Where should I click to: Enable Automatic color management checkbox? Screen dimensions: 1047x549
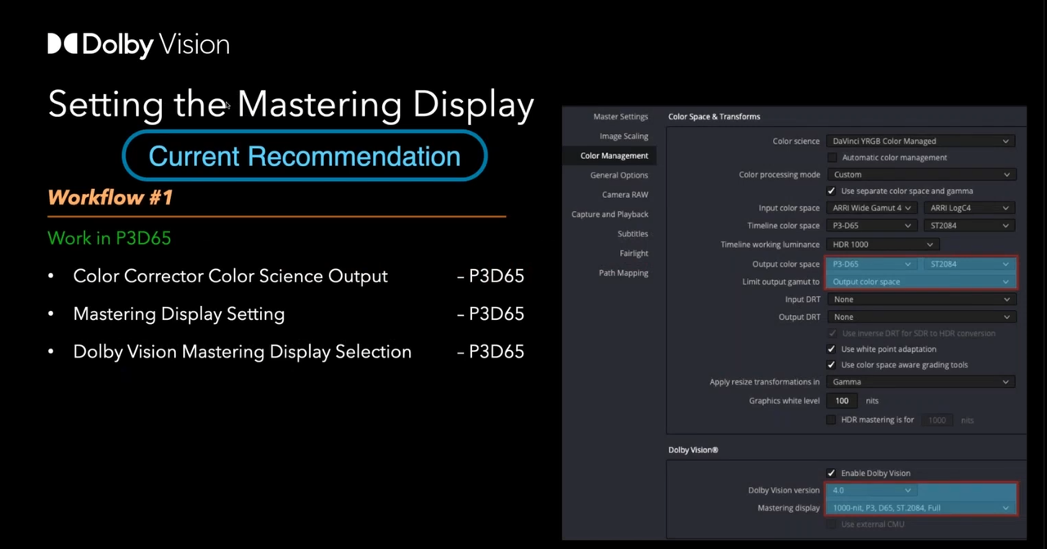832,157
